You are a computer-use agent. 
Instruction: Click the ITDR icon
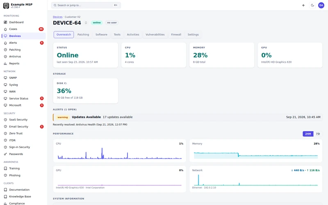5,140
